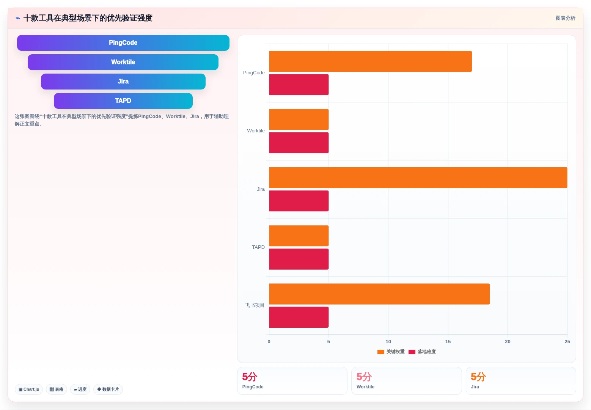Click the red 落地难度 bar for 飞书项目
This screenshot has width=591, height=410.
point(299,317)
